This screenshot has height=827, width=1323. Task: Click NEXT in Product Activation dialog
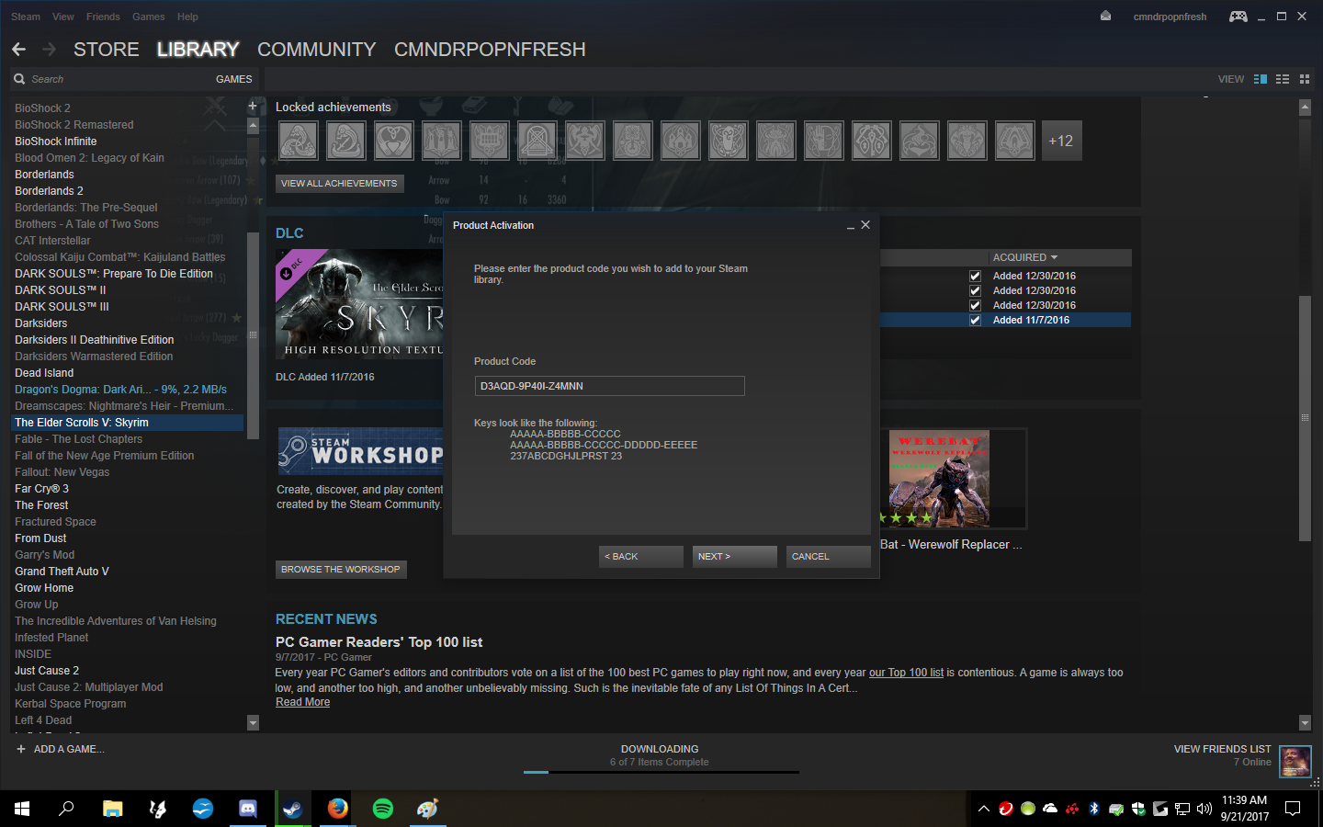[x=735, y=557]
